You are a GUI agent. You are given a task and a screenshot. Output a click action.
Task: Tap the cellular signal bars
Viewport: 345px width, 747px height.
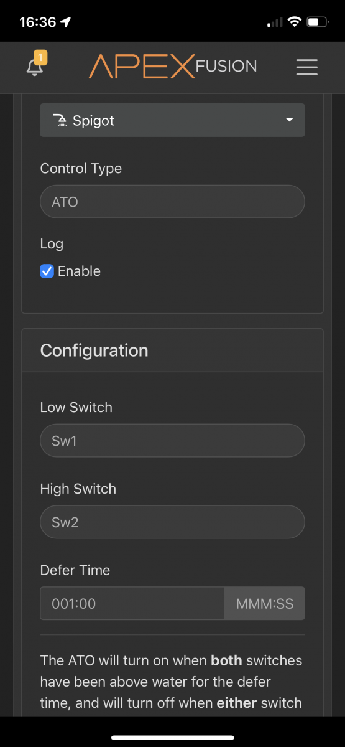[274, 23]
